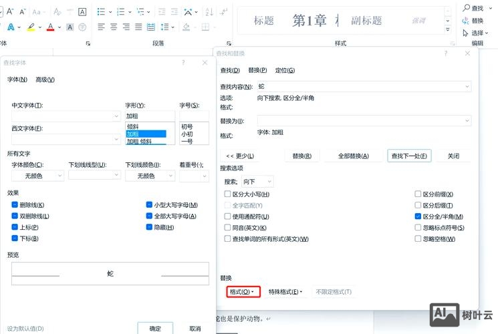
Task: Click the paragraph shading bucket icon
Action: point(186,27)
